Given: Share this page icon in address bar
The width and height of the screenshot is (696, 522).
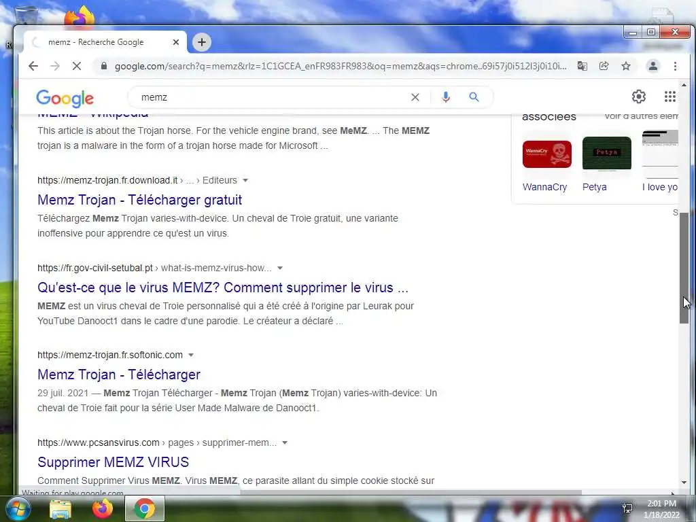Looking at the screenshot, I should point(604,66).
